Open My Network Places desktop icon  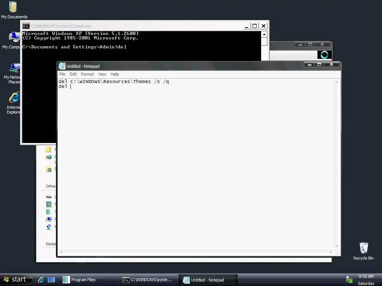coord(12,73)
